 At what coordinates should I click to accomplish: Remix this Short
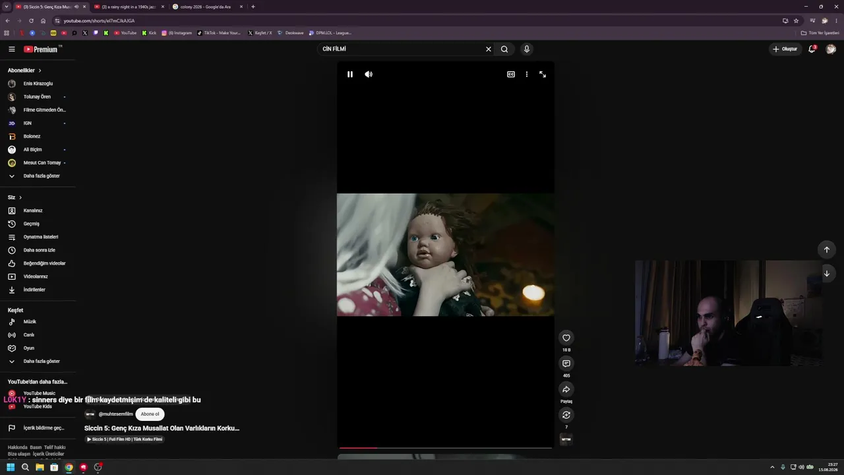[x=566, y=415]
